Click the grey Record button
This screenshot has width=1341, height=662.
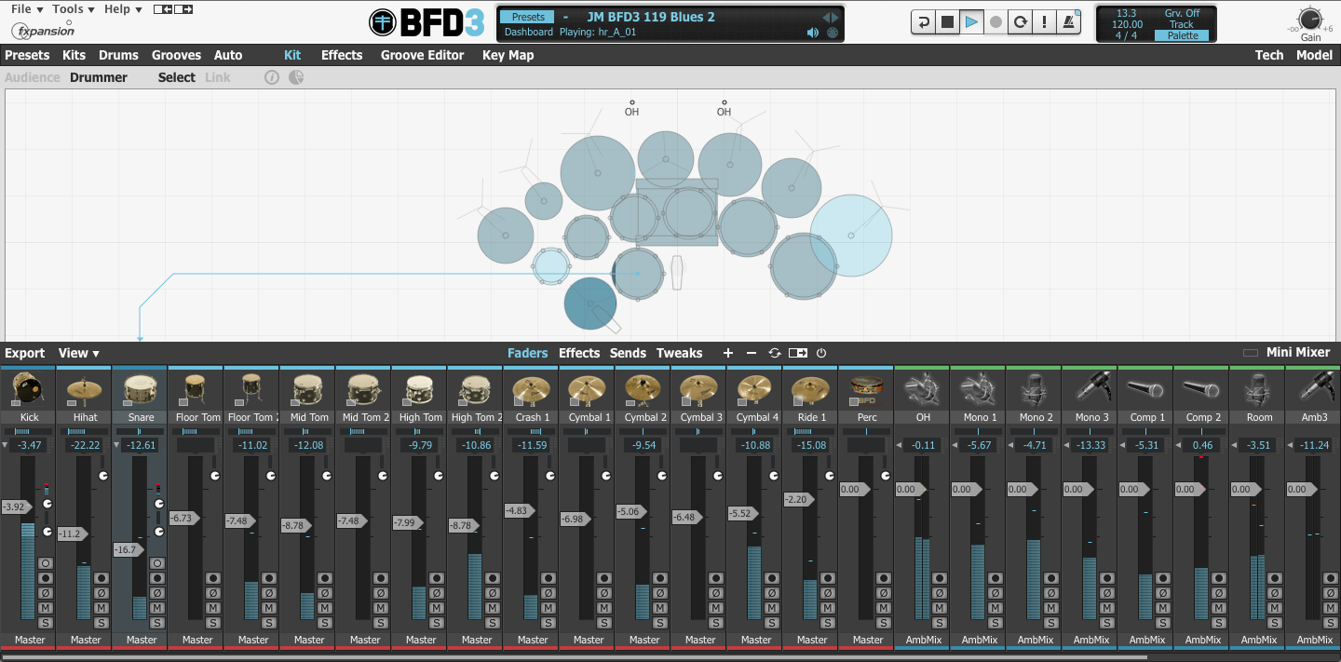click(996, 22)
